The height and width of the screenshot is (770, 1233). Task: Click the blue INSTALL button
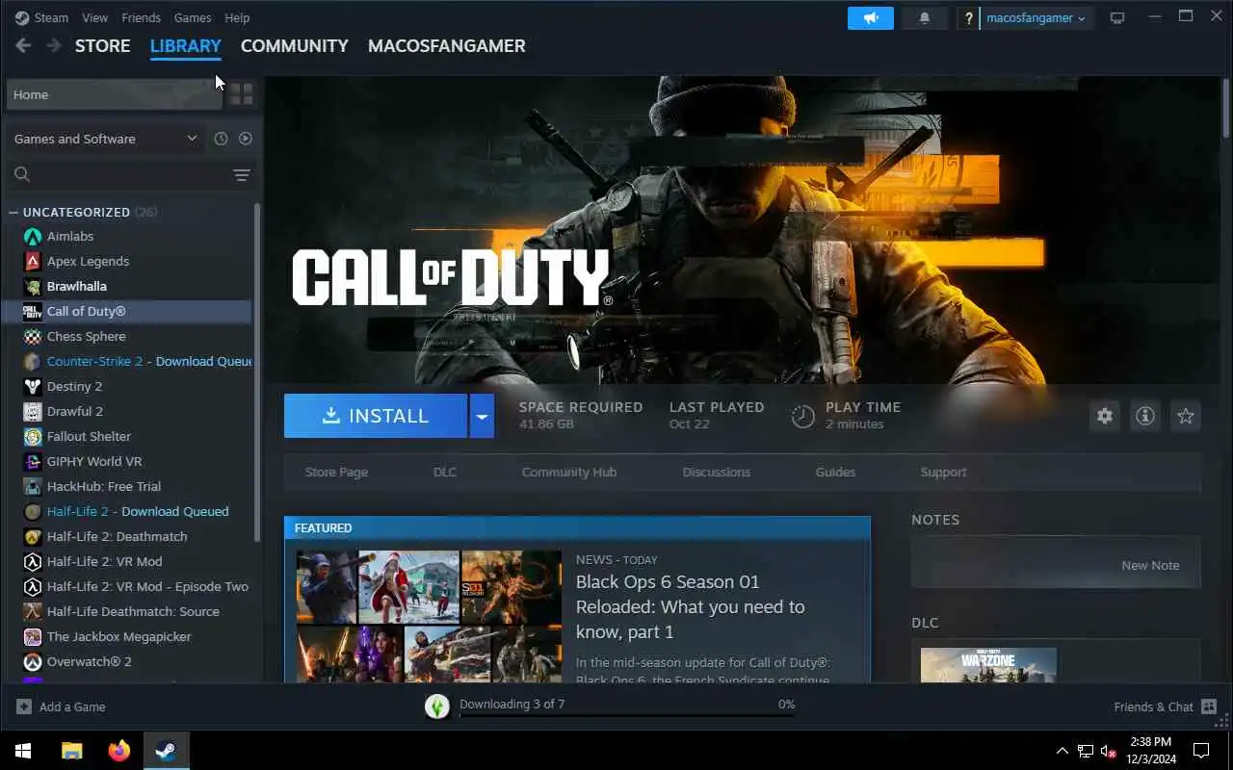pyautogui.click(x=376, y=416)
